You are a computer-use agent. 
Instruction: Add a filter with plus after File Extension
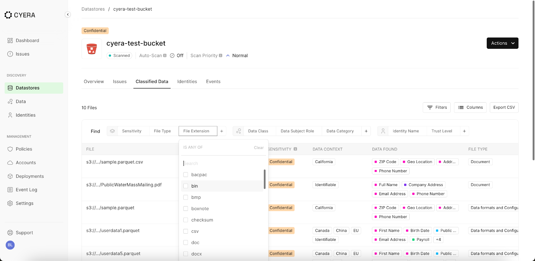pyautogui.click(x=222, y=131)
